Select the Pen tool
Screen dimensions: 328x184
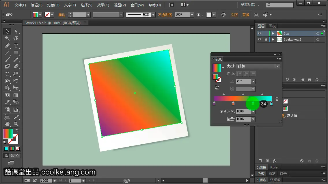tap(7, 45)
